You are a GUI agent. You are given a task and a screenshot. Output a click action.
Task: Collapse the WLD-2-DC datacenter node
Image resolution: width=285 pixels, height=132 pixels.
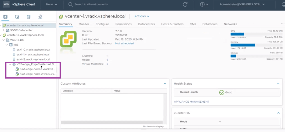3,40
